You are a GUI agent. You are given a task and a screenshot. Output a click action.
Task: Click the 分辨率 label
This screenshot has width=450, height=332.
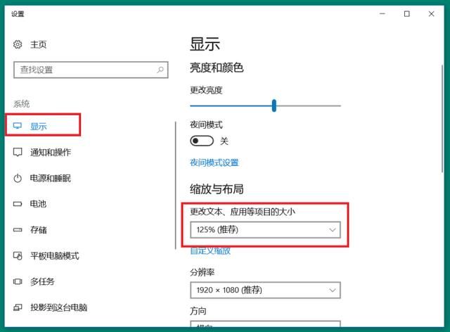[202, 272]
